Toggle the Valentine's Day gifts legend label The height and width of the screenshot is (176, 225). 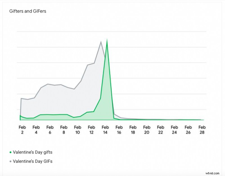coord(32,152)
